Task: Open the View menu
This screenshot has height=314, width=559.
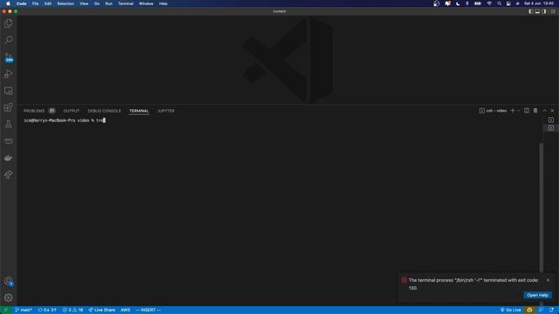Action: [84, 3]
